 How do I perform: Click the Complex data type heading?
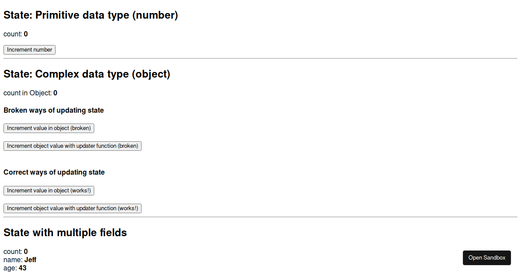coord(87,74)
